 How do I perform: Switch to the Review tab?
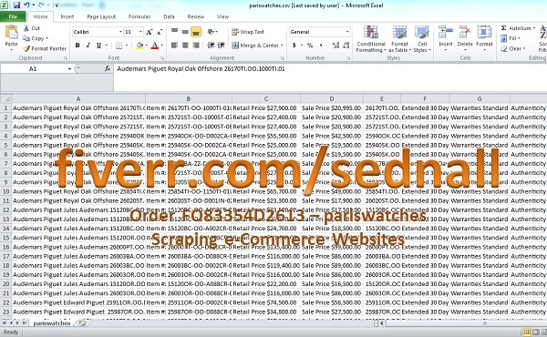pyautogui.click(x=196, y=16)
